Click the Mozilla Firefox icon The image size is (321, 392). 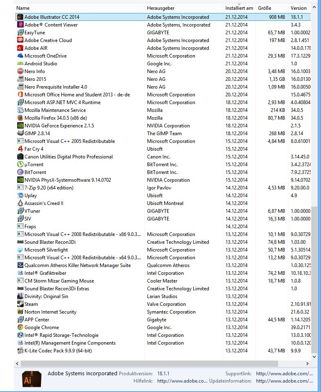click(x=20, y=118)
